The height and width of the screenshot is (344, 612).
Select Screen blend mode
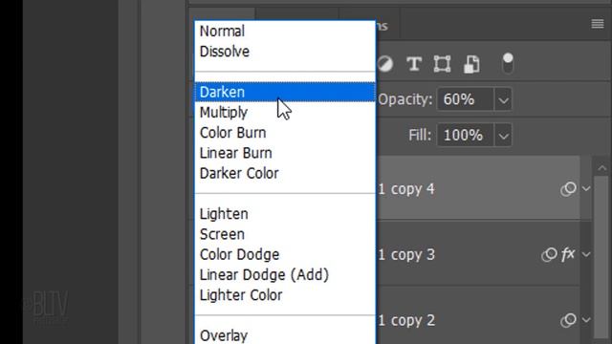pos(285,234)
